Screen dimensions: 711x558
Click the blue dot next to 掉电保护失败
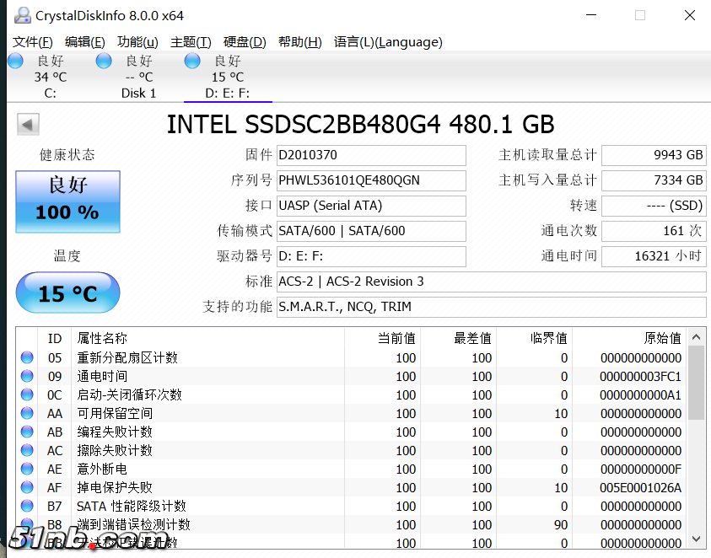(x=27, y=486)
